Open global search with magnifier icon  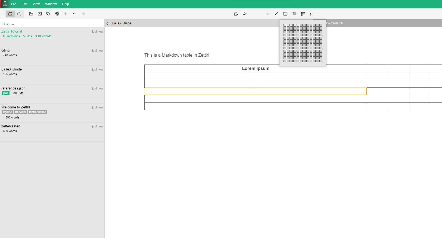pos(19,14)
